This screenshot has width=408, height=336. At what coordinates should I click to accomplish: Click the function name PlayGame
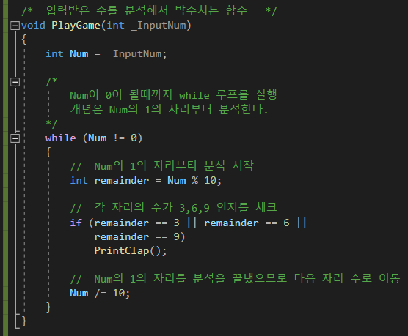click(76, 26)
